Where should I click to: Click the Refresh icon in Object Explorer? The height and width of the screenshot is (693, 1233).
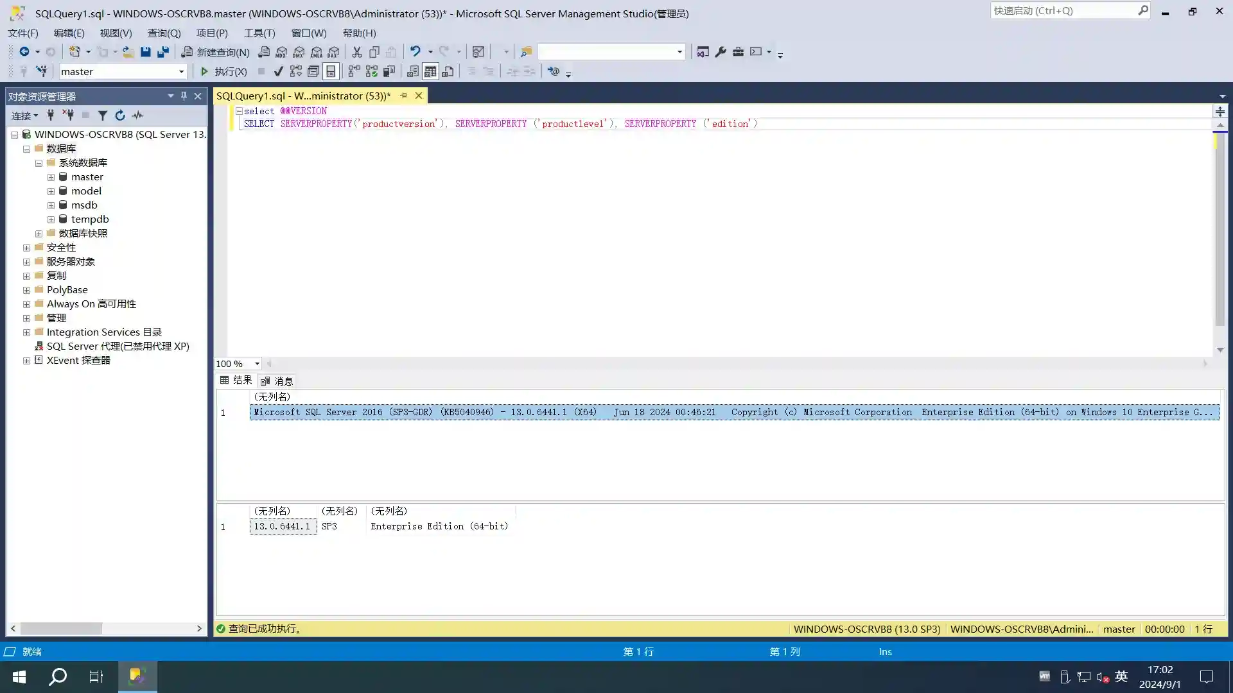[x=119, y=116]
